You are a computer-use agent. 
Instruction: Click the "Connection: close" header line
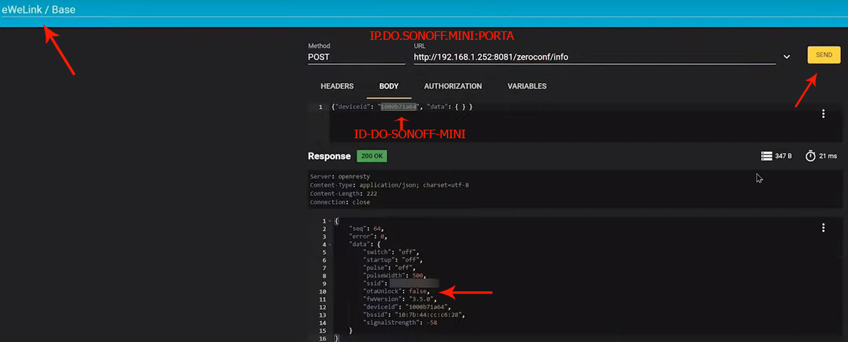(x=340, y=202)
